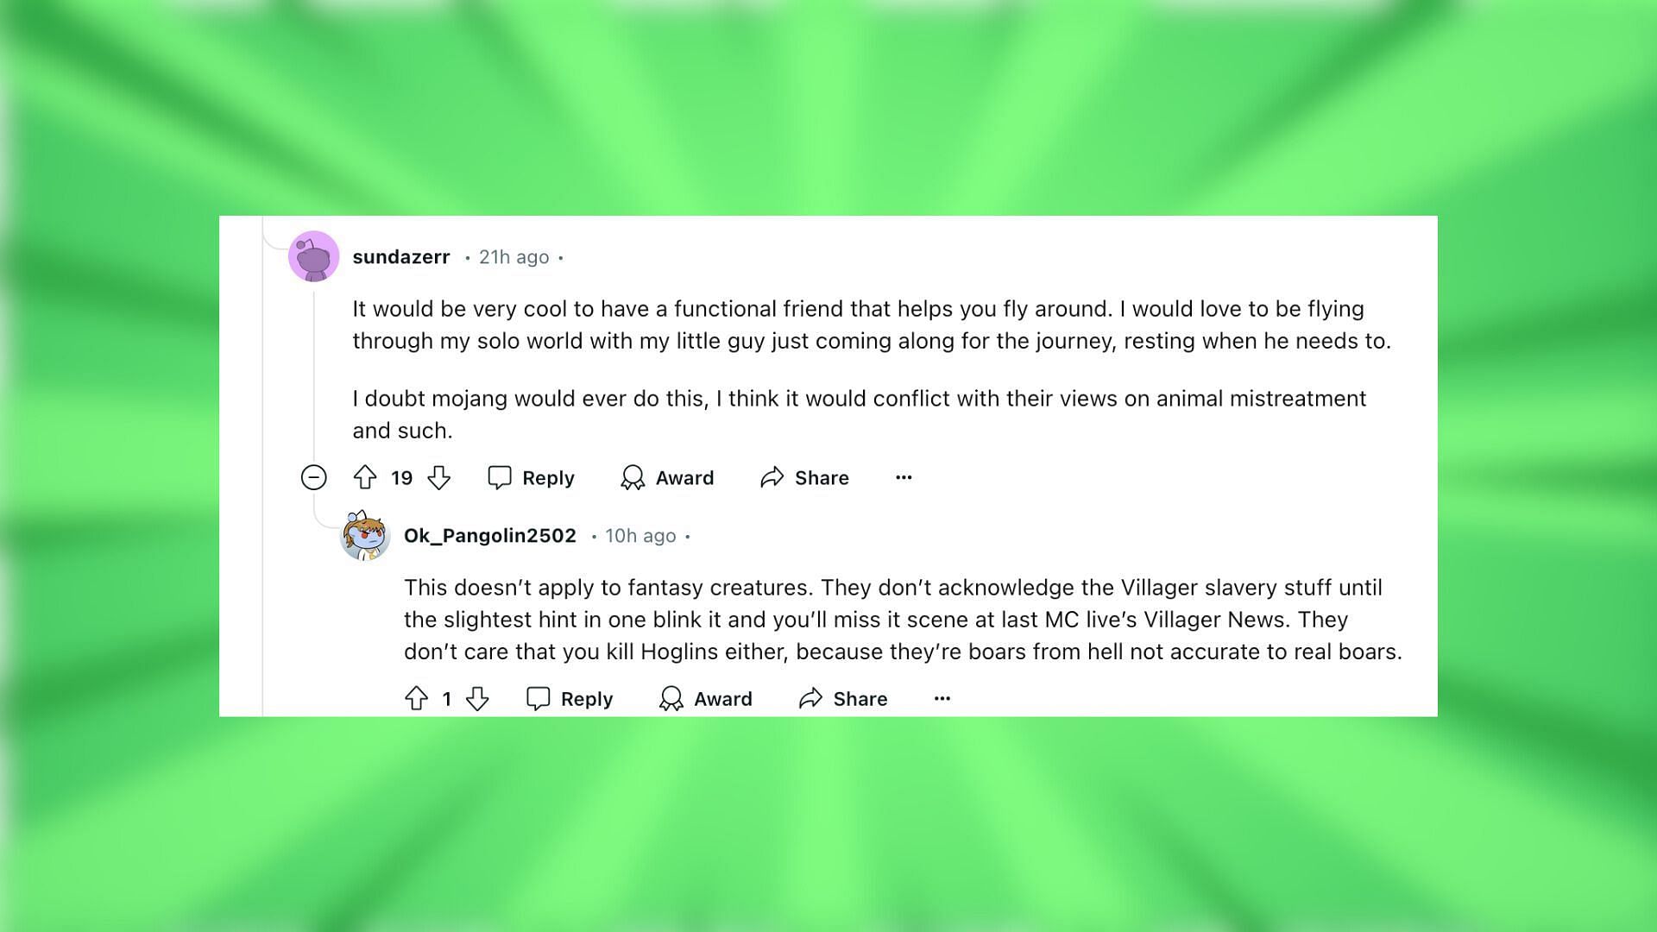This screenshot has width=1657, height=932.
Task: Click the more options on sundazerr's comment
Action: point(904,475)
